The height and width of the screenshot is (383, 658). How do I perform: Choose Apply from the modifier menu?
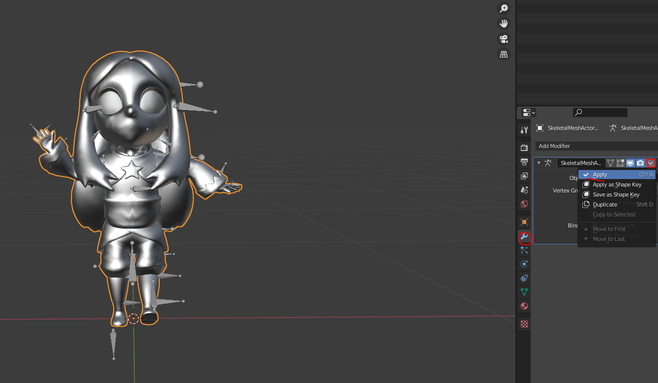coord(617,174)
